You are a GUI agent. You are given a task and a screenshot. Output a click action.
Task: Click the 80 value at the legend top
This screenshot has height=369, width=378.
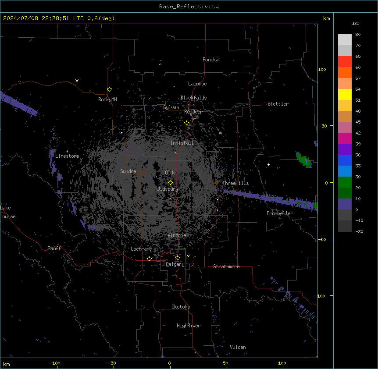coord(358,35)
